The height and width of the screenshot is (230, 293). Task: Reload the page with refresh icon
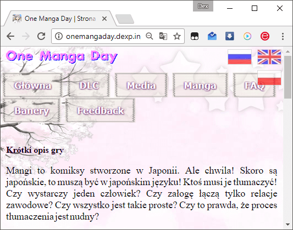[41, 36]
